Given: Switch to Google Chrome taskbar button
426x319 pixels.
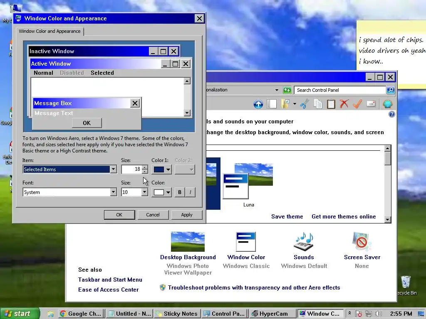Looking at the screenshot, I should tap(82, 314).
